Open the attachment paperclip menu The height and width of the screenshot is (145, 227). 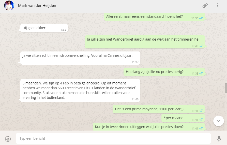205,6
